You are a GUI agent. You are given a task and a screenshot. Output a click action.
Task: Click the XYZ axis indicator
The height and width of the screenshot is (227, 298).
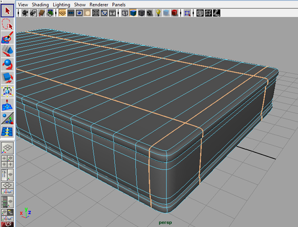click(25, 213)
